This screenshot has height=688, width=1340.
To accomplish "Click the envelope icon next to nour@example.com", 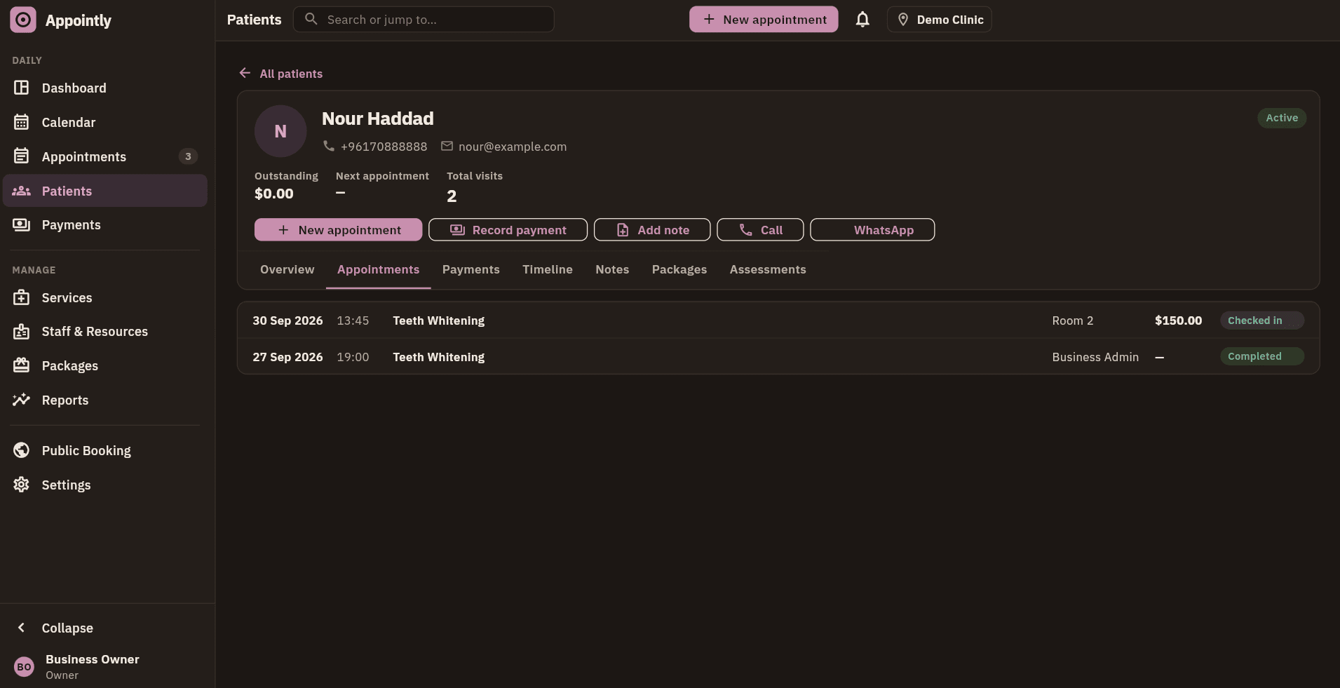I will 447,146.
